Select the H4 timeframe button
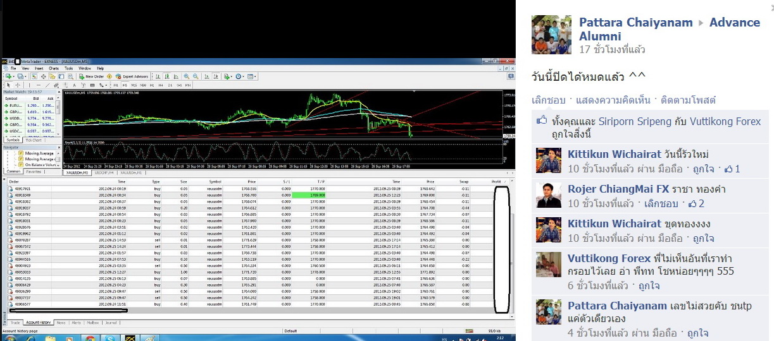774x341 pixels. (161, 85)
